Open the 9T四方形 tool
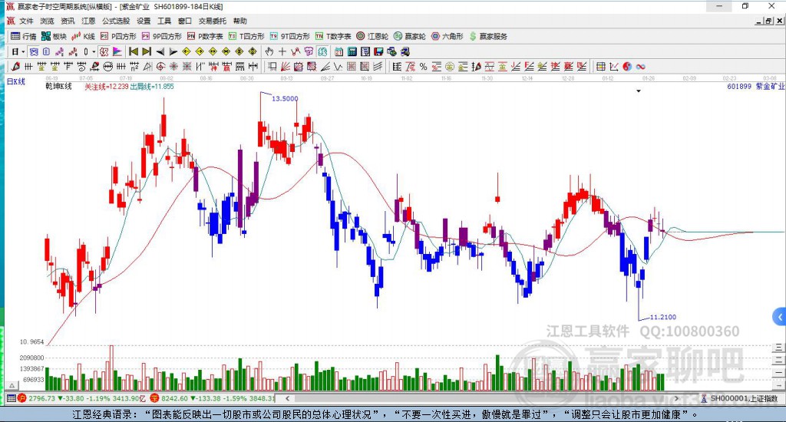Image resolution: width=786 pixels, height=422 pixels. (289, 36)
